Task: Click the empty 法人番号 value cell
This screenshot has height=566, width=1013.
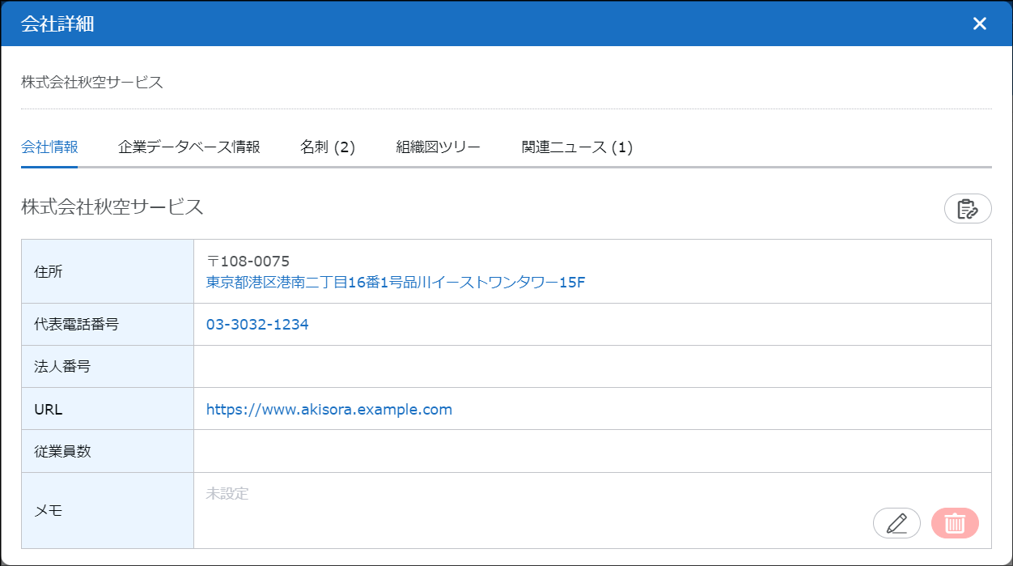Action: (x=591, y=367)
